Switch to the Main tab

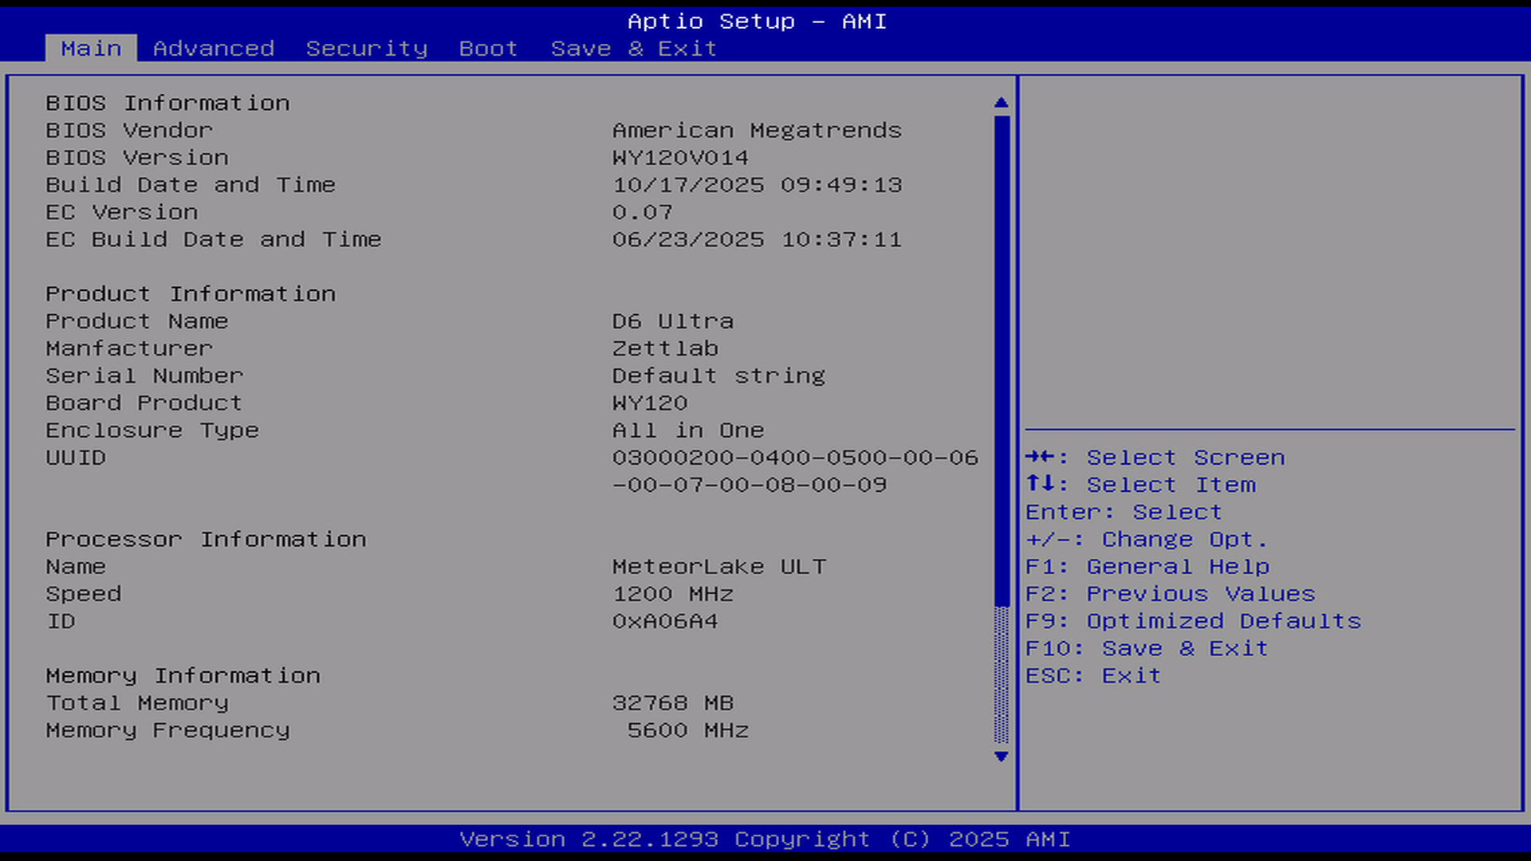[x=91, y=49]
